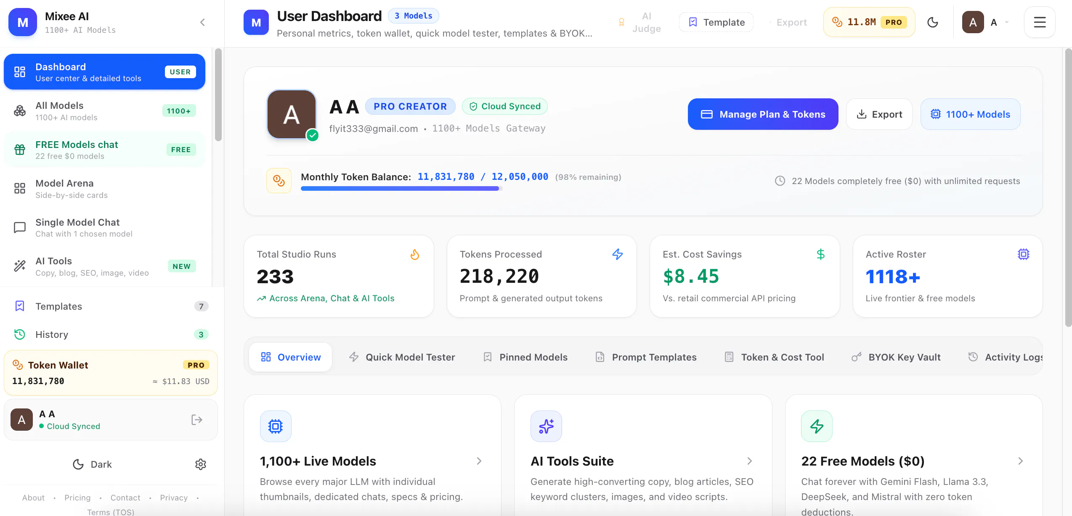Switch to the Pinned Models tab
Image resolution: width=1072 pixels, height=516 pixels.
click(x=525, y=357)
